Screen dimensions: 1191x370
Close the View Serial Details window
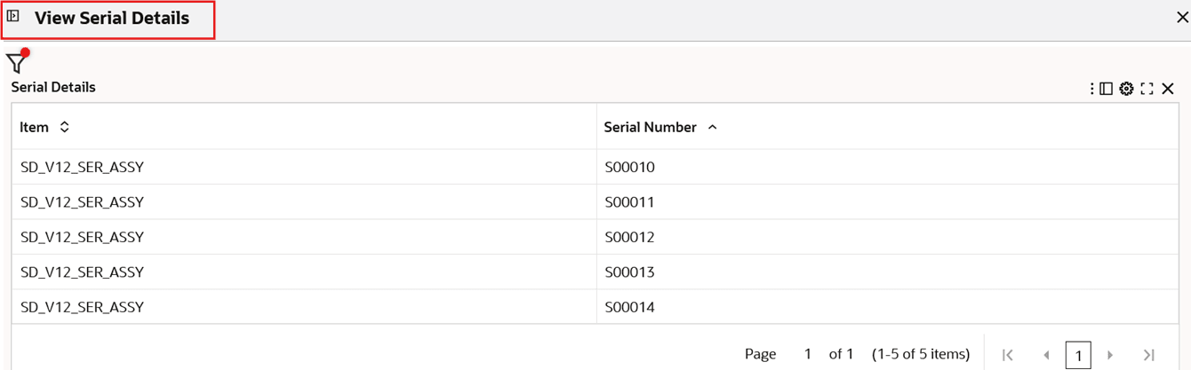(1182, 17)
